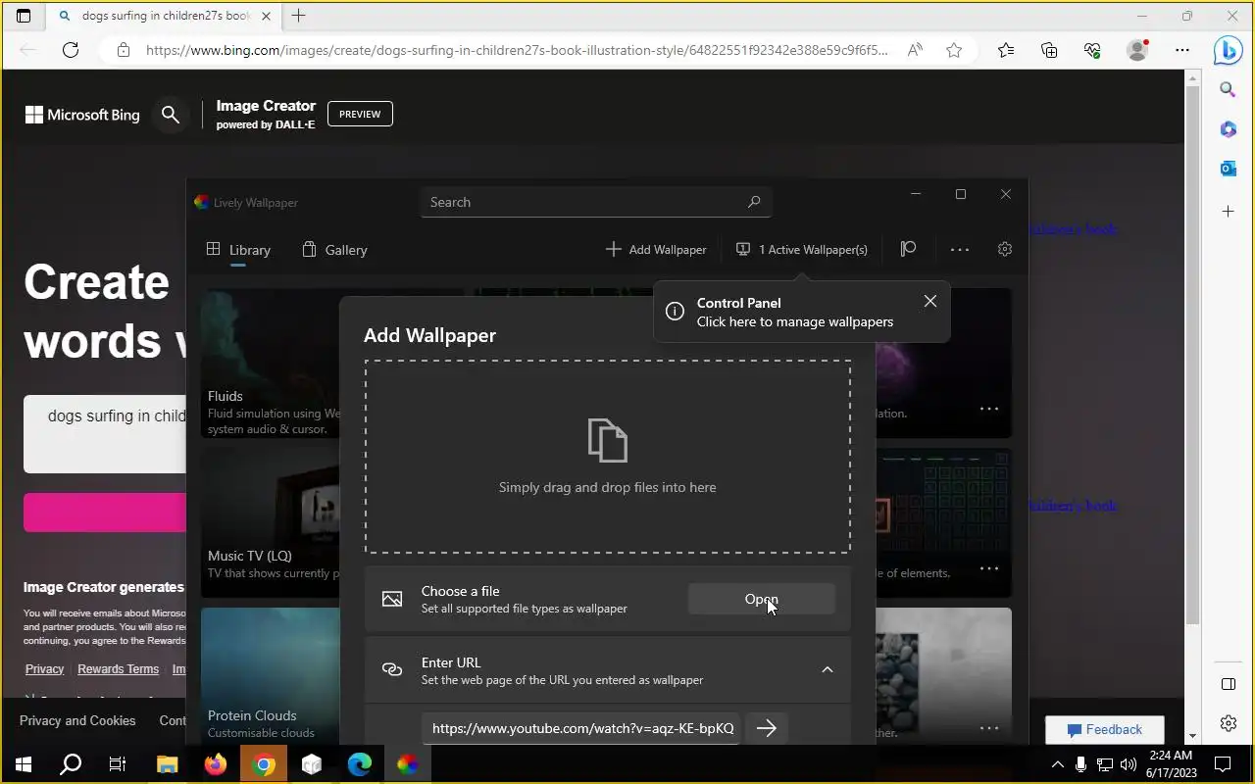The width and height of the screenshot is (1255, 784).
Task: Show hidden system tray icons
Action: (1057, 764)
